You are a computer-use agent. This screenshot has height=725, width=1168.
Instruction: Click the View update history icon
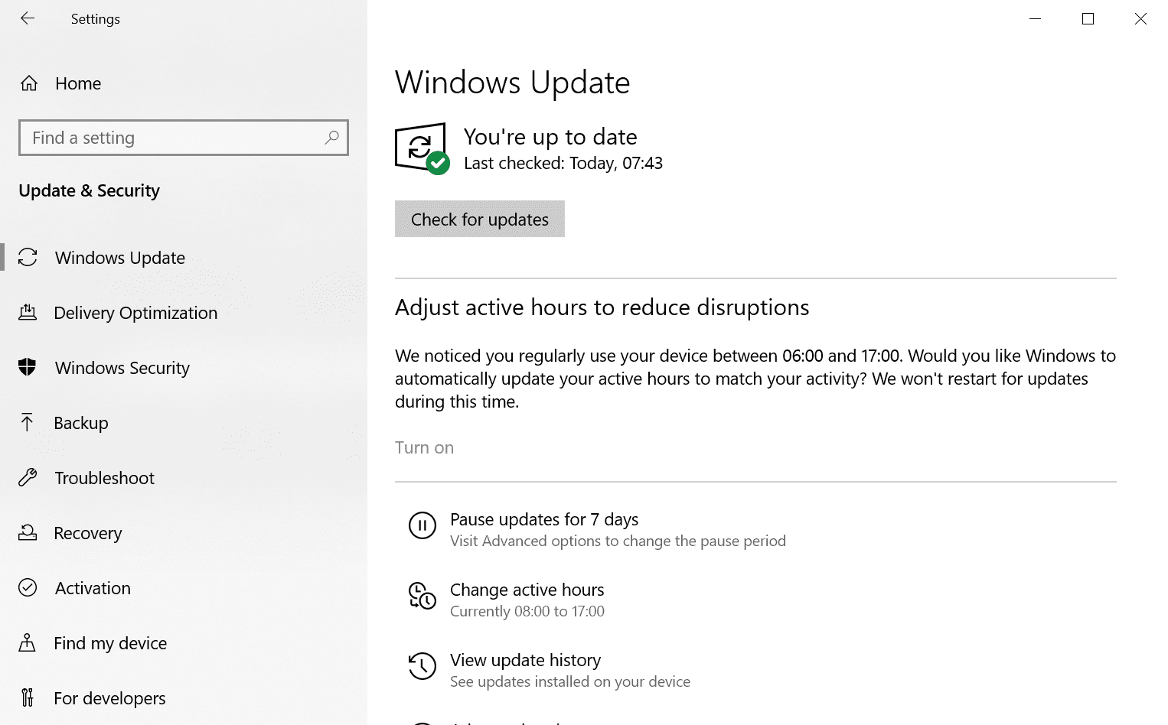(x=422, y=666)
